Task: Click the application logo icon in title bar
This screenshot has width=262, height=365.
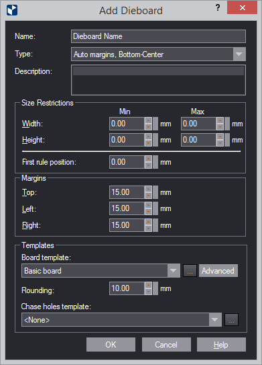Action: [x=12, y=11]
